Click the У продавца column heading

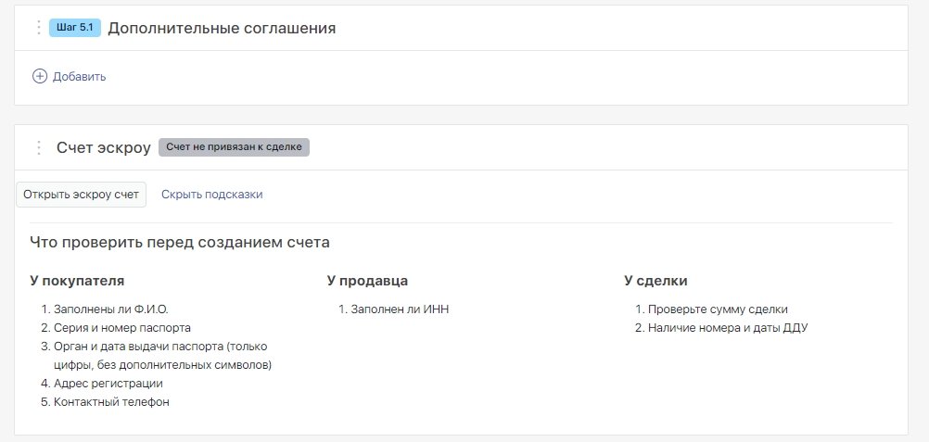(x=367, y=281)
